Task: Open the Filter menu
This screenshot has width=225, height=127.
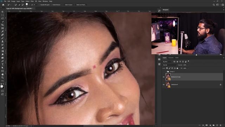Action: click(x=32, y=1)
